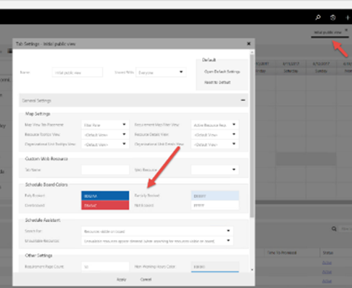Click the Name text field
This screenshot has width=352, height=288.
77,73
